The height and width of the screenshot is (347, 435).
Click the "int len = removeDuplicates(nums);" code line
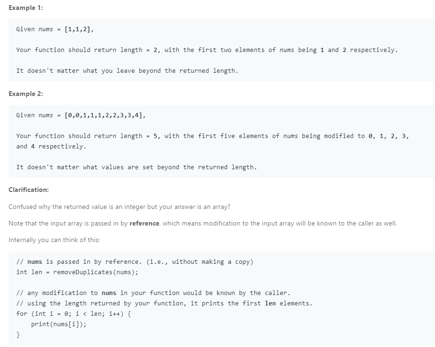click(77, 272)
